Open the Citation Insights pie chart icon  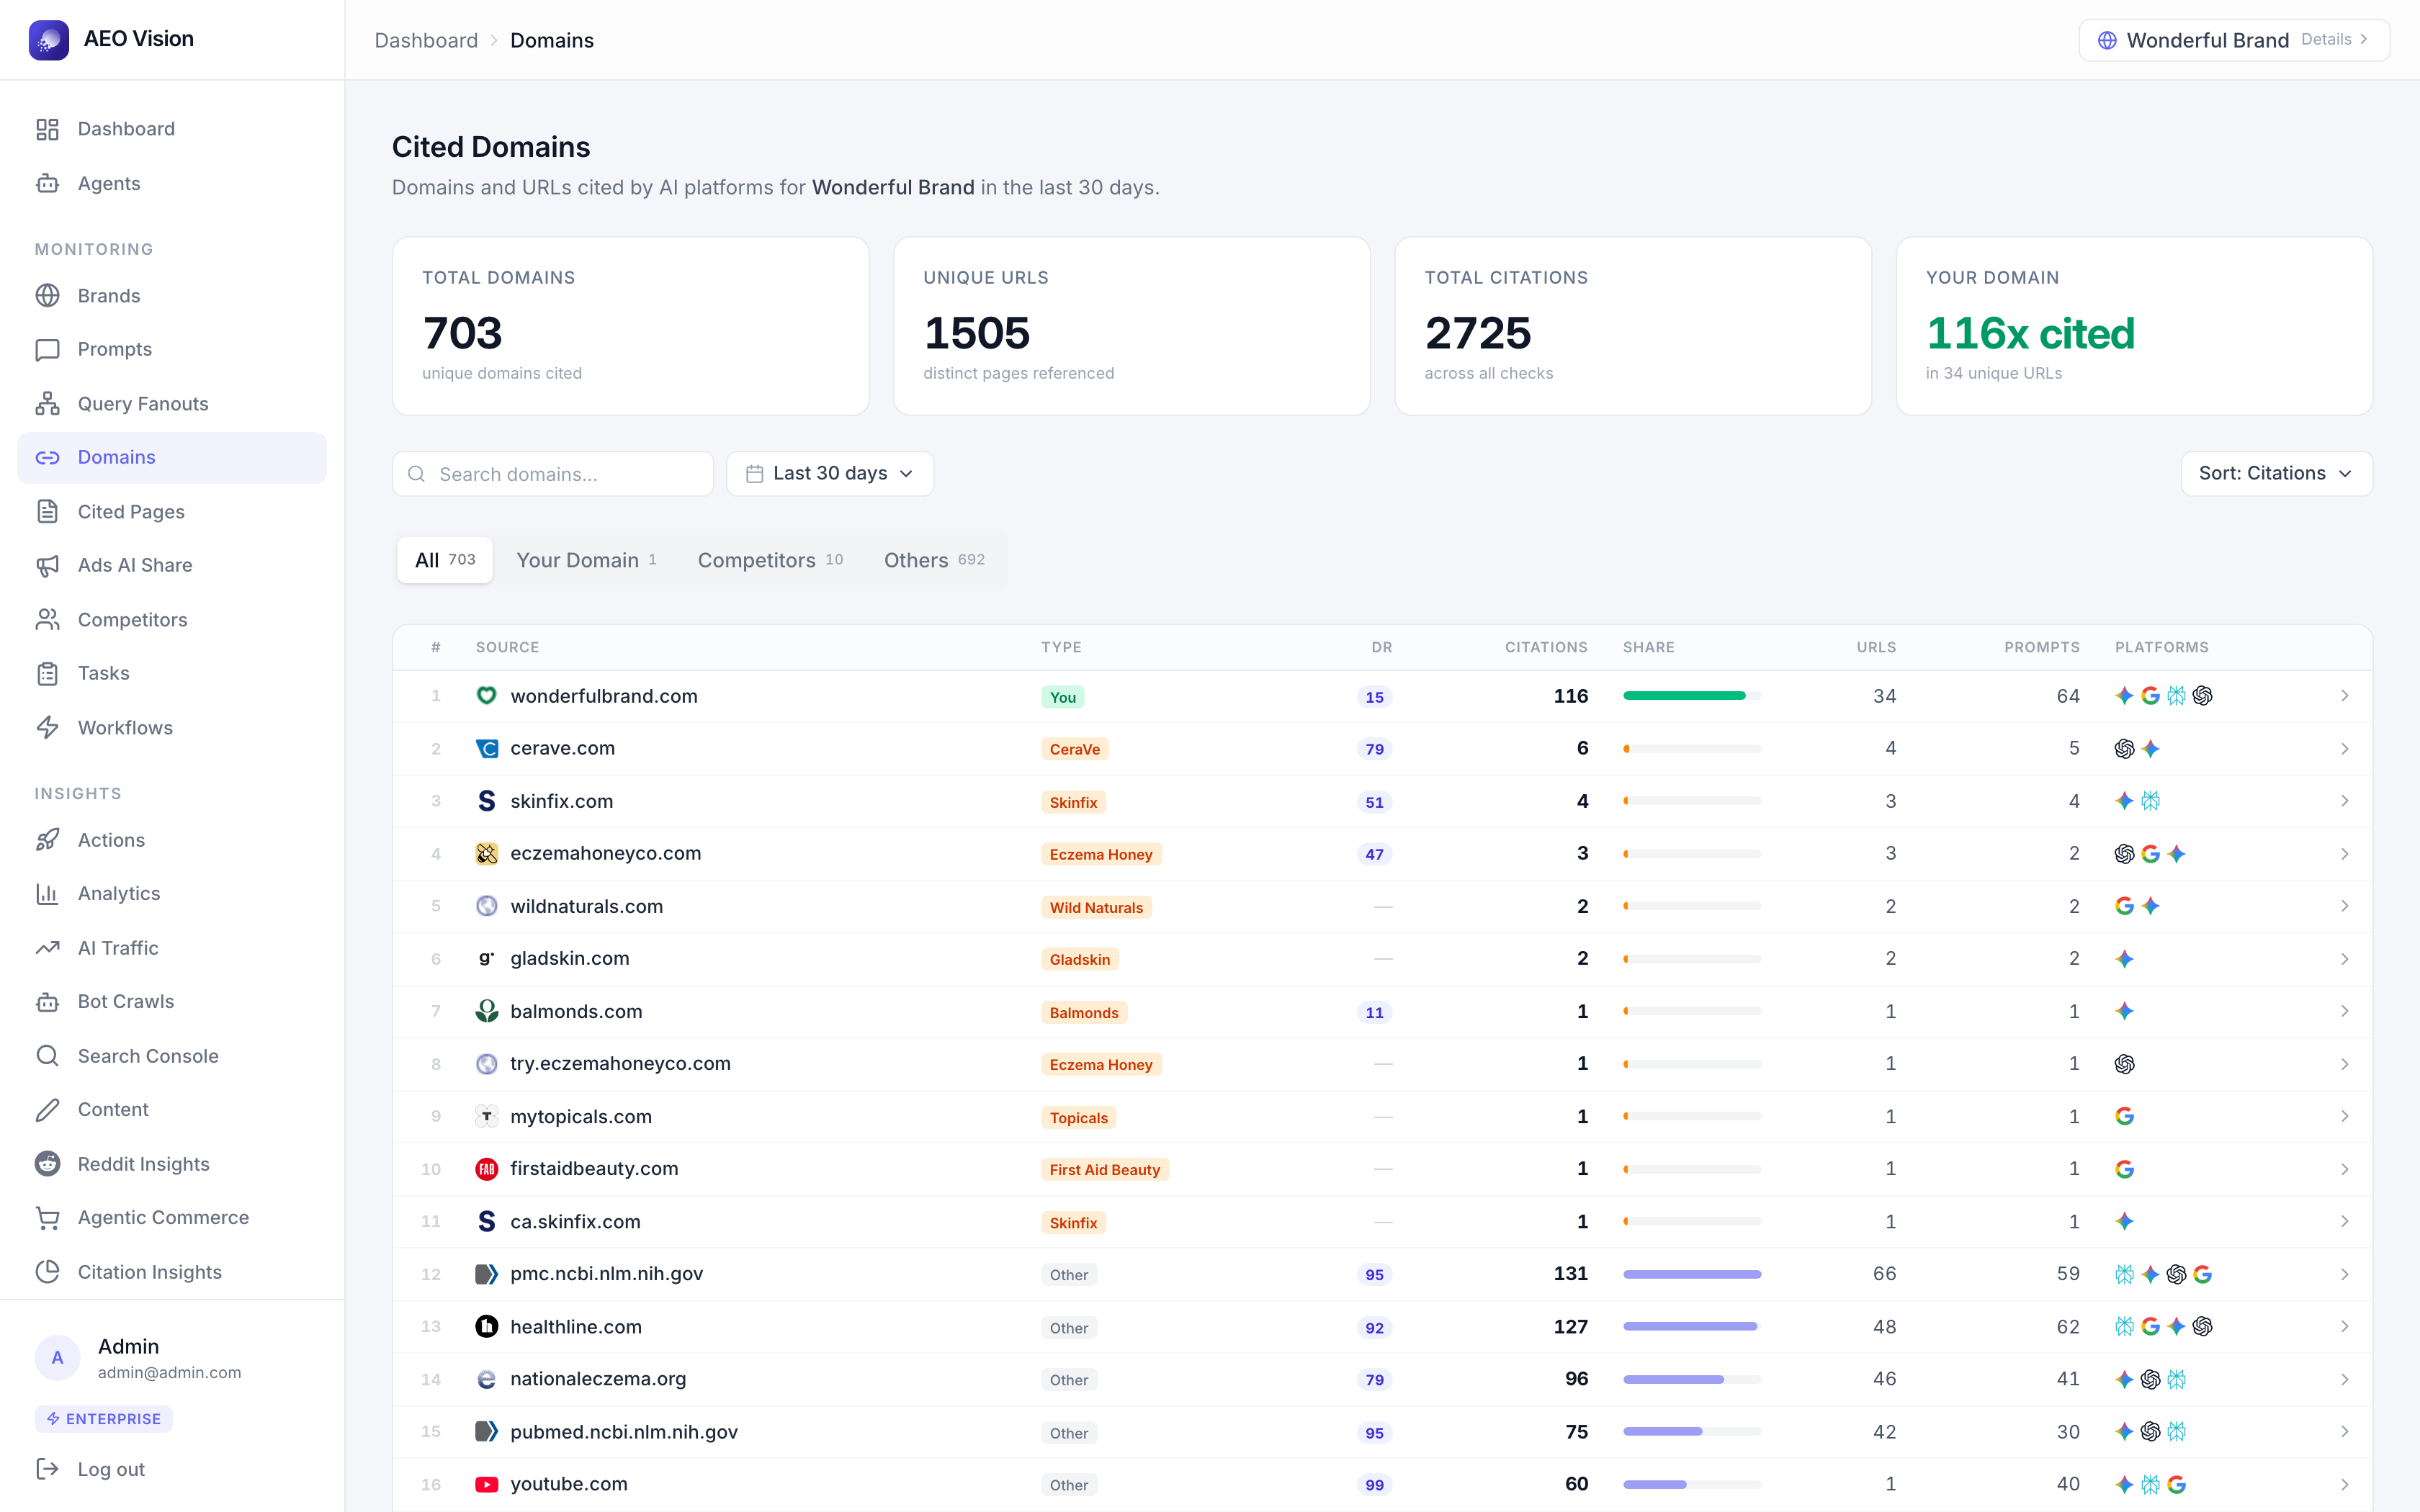point(47,1272)
